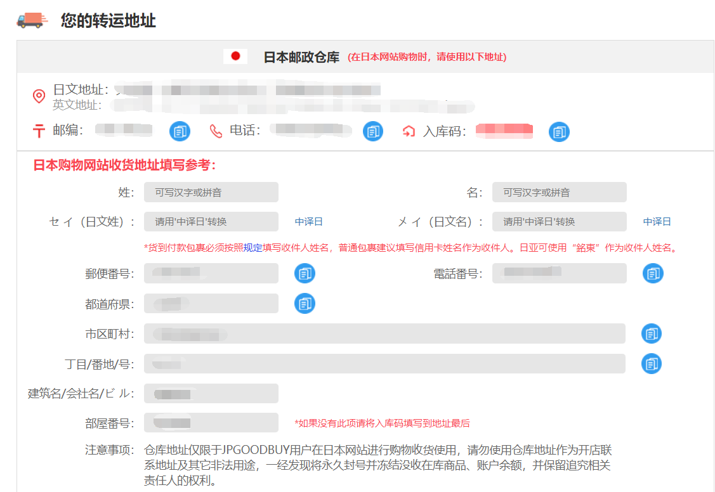Image resolution: width=715 pixels, height=492 pixels.
Task: Focus the セイ (日文姓) input field
Action: (211, 222)
